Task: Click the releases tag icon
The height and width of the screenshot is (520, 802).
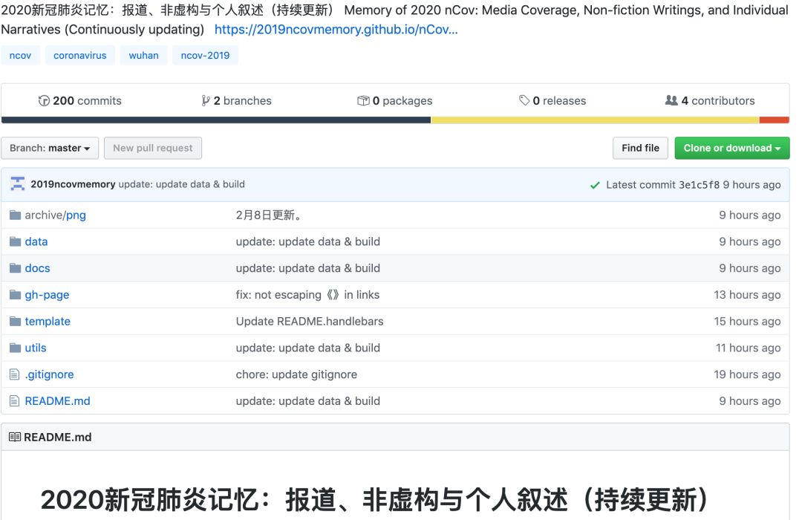Action: pyautogui.click(x=524, y=100)
